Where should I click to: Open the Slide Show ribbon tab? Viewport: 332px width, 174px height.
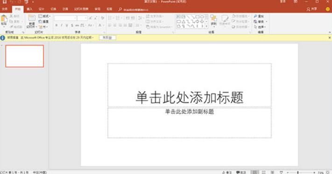pos(81,9)
